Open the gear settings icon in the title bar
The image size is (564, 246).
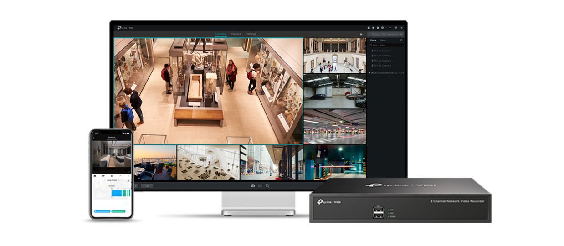tap(378, 28)
